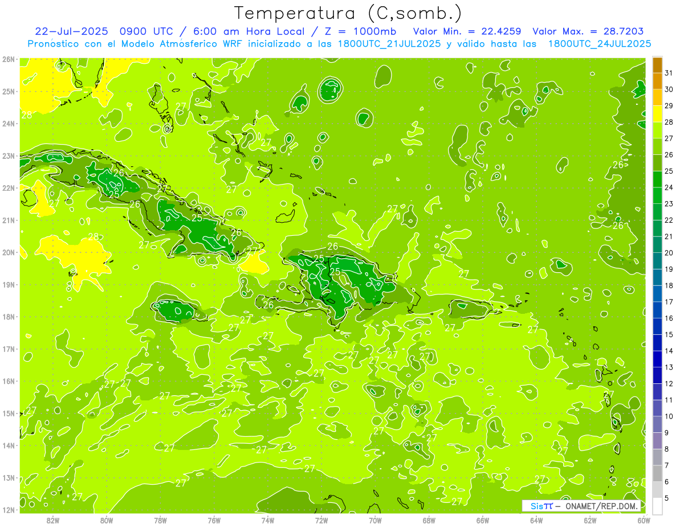This screenshot has width=684, height=528.
Task: Click the 26N latitude axis label
Action: pyautogui.click(x=8, y=59)
